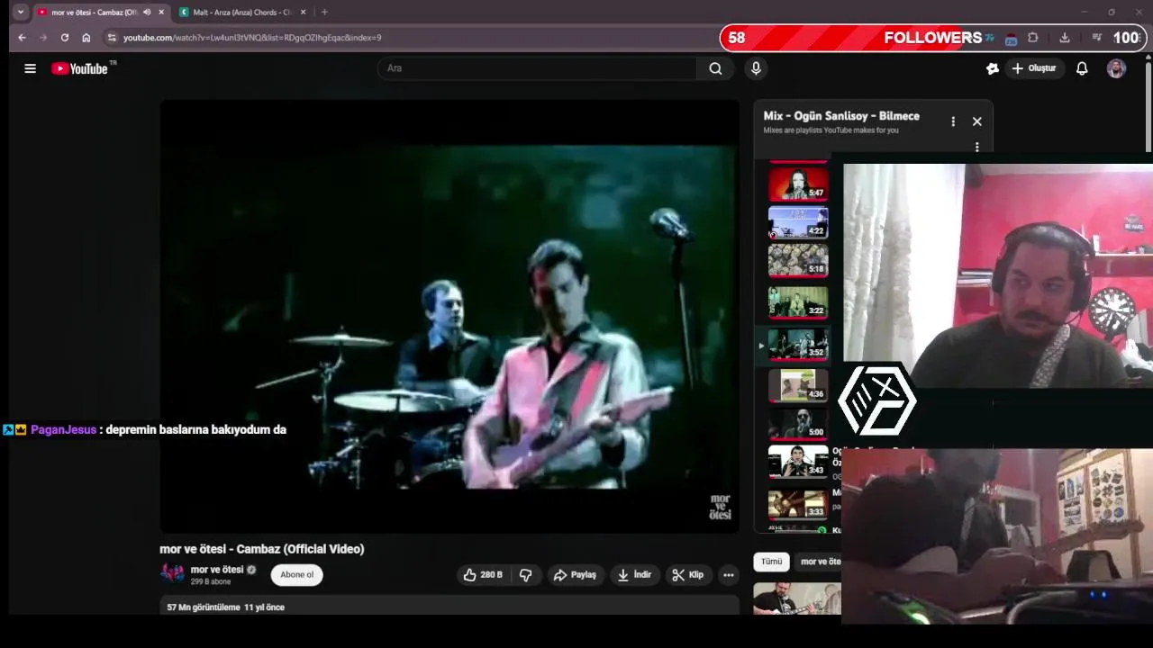Image resolution: width=1153 pixels, height=648 pixels.
Task: Close the Mix playlist panel
Action: pyautogui.click(x=976, y=121)
